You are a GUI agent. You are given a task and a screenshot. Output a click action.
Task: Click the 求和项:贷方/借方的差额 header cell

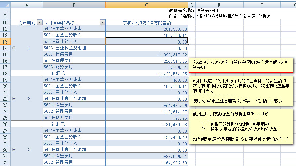click(146, 22)
